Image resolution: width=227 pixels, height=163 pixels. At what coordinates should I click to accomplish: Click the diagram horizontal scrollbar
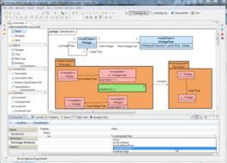(93, 112)
